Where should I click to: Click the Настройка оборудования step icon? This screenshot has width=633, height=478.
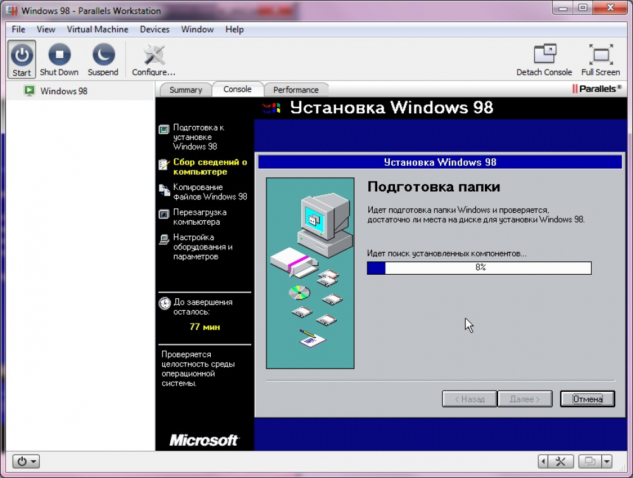pos(163,239)
